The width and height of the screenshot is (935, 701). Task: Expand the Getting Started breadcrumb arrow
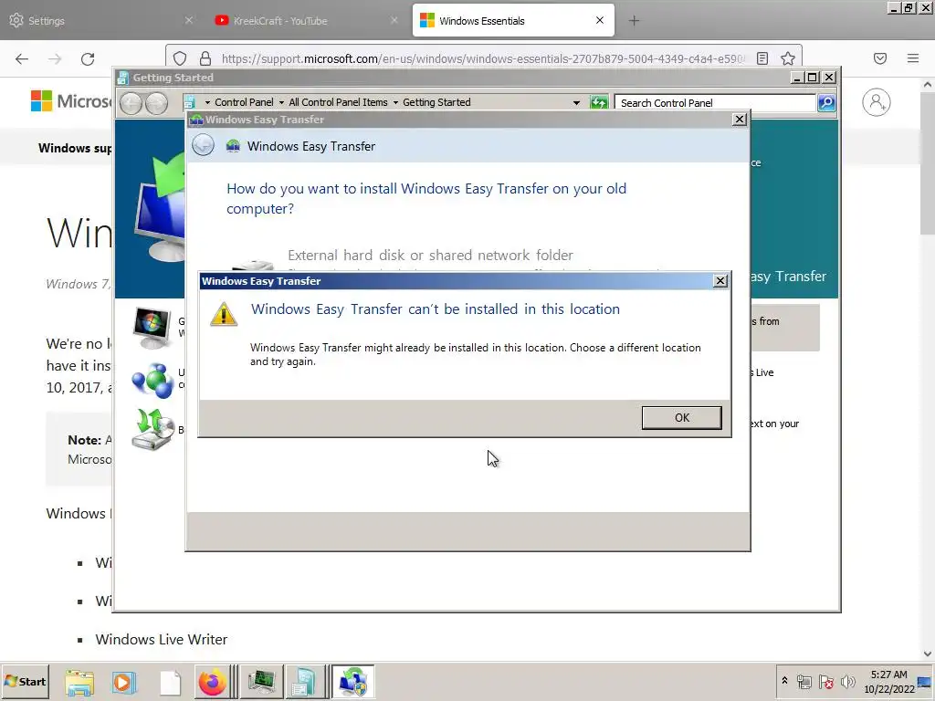(395, 102)
